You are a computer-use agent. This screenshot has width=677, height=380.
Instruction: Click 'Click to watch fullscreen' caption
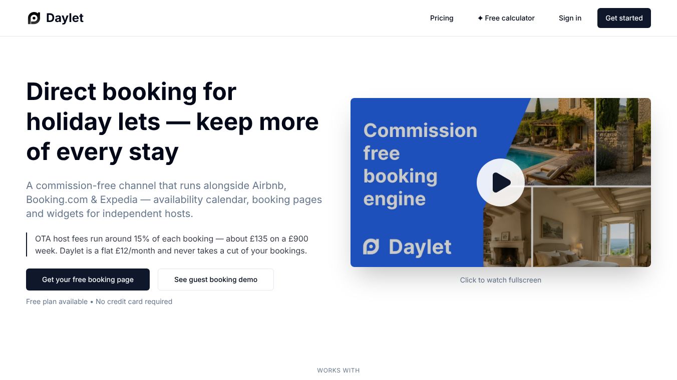point(501,280)
